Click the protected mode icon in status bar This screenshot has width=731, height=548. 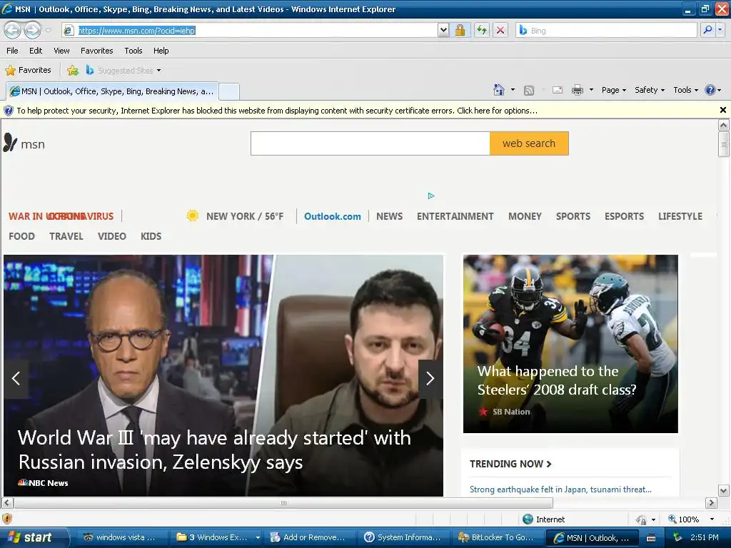(x=642, y=519)
